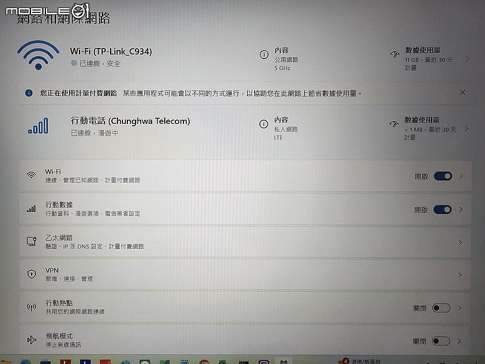Open 乙太網路 row chevron
This screenshot has width=485, height=364.
[461, 243]
